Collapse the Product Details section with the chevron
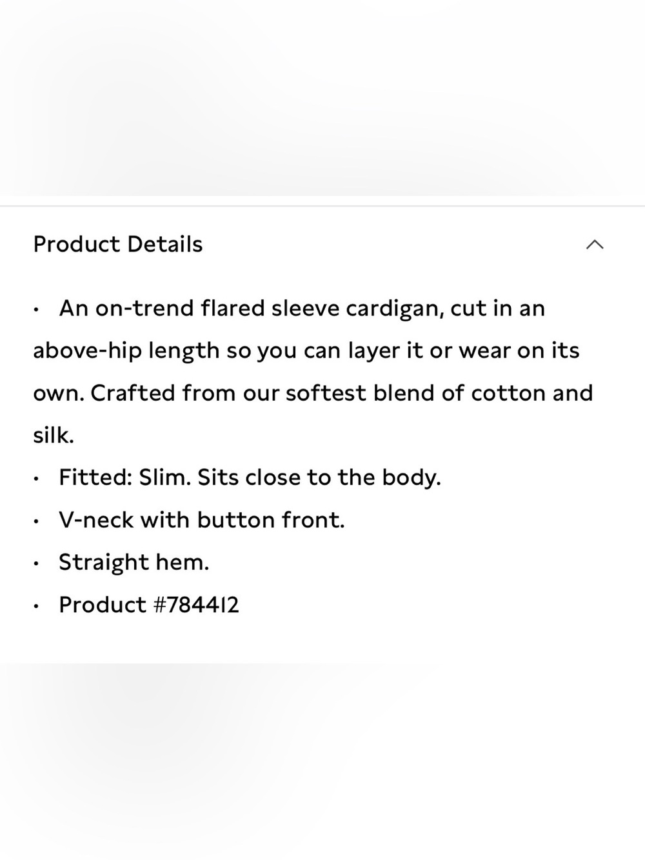Image resolution: width=645 pixels, height=860 pixels. pyautogui.click(x=595, y=245)
